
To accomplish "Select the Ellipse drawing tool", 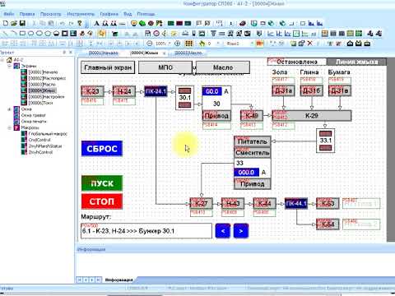I will pos(39,34).
